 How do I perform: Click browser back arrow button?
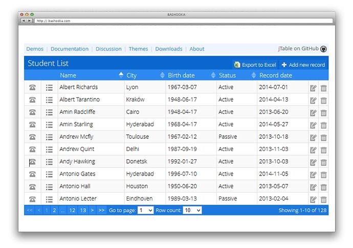[24, 20]
